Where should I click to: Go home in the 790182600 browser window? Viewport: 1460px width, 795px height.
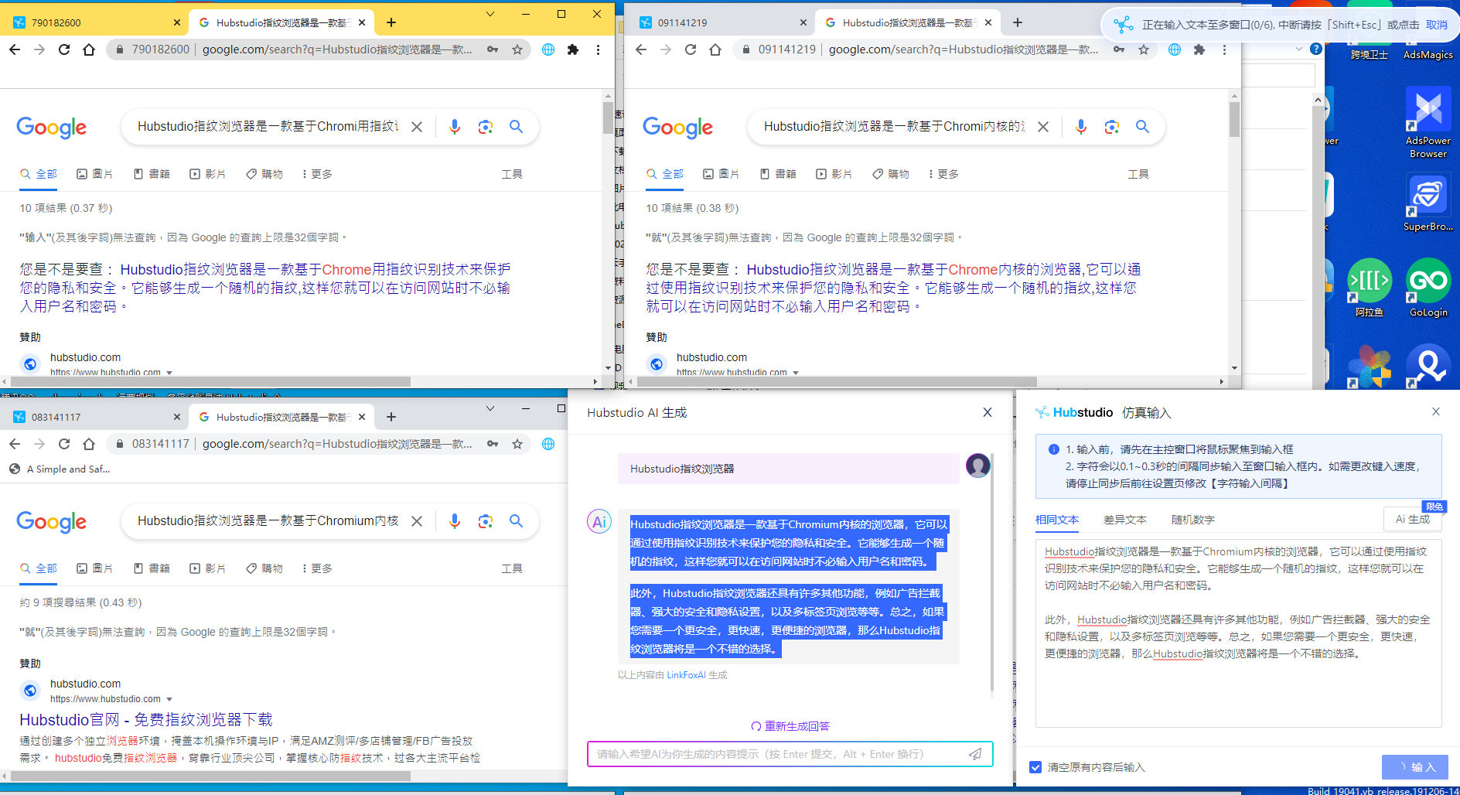pos(89,49)
